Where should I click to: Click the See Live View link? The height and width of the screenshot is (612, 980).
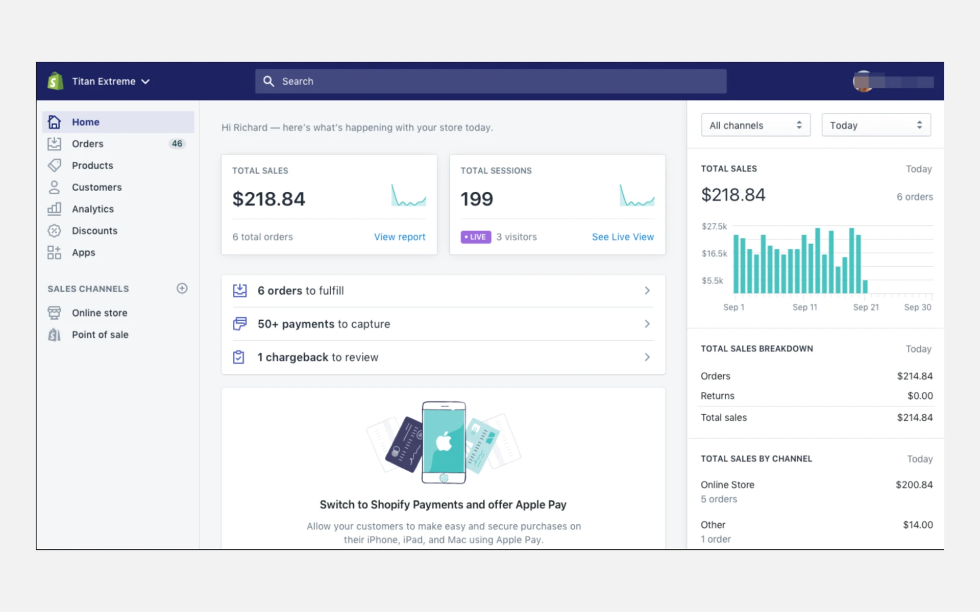click(x=622, y=237)
